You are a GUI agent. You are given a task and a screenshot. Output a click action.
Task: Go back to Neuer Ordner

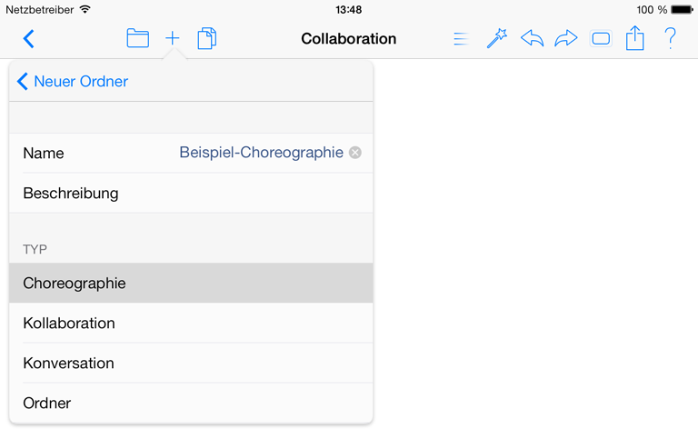tap(73, 82)
